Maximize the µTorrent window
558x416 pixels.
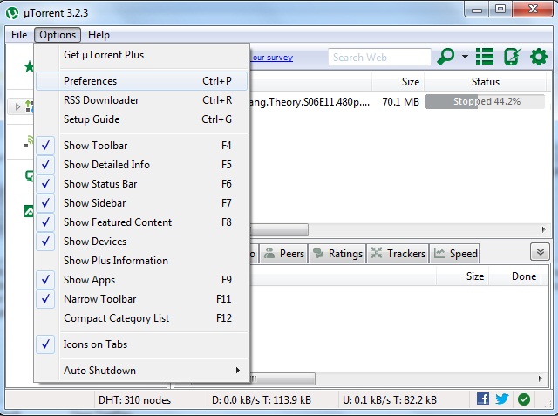[x=500, y=10]
